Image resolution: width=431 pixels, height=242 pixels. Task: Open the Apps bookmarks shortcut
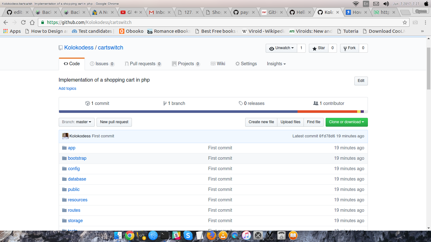12,31
